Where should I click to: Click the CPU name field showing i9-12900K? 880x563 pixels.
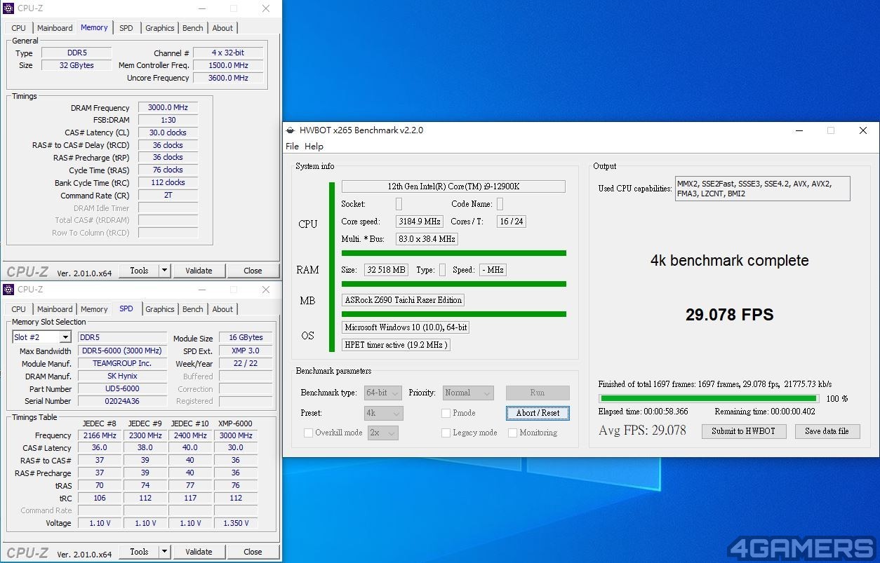tap(453, 186)
